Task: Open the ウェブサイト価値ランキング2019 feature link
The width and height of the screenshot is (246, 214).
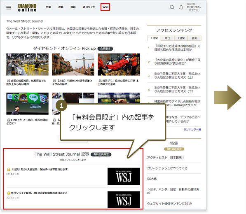Action: (x=169, y=203)
